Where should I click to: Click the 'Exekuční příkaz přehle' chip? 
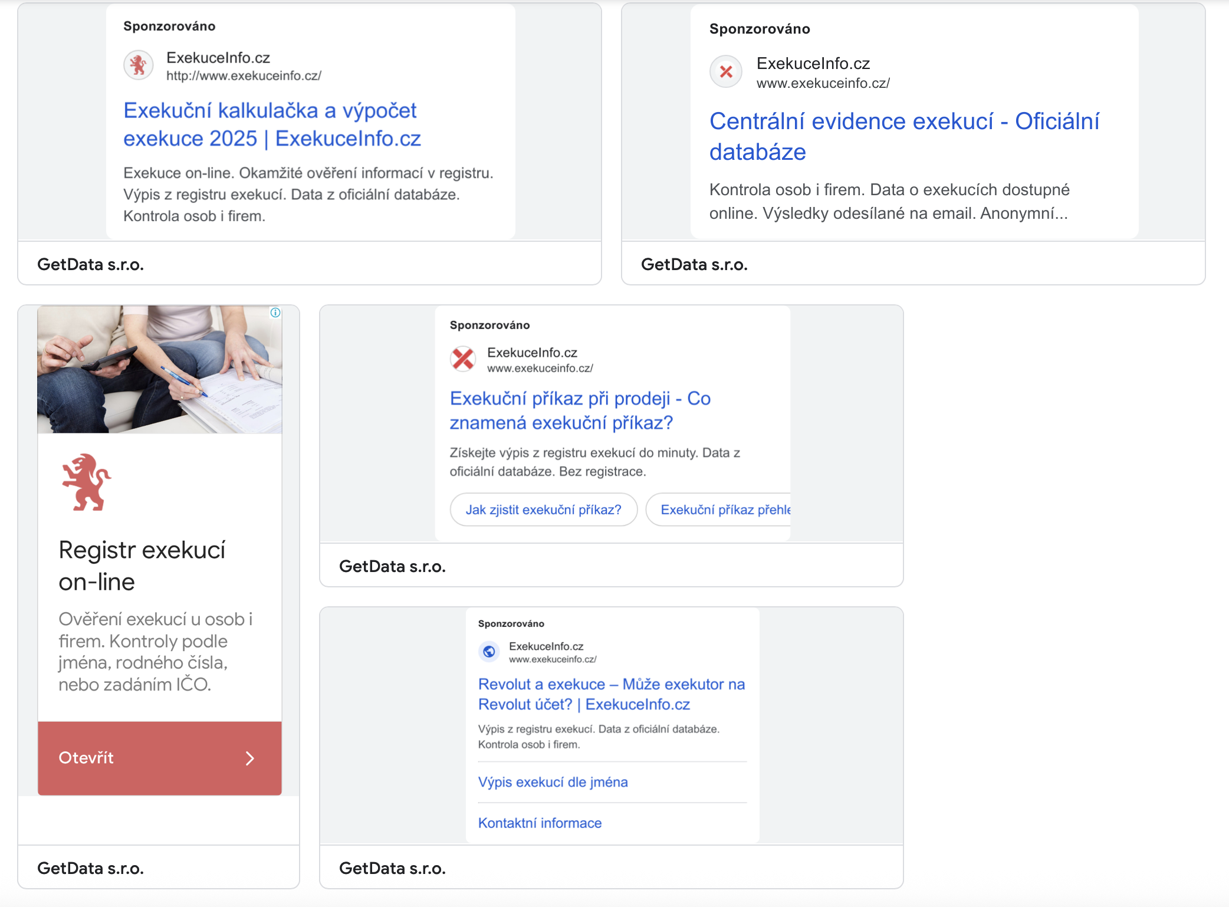click(x=718, y=510)
